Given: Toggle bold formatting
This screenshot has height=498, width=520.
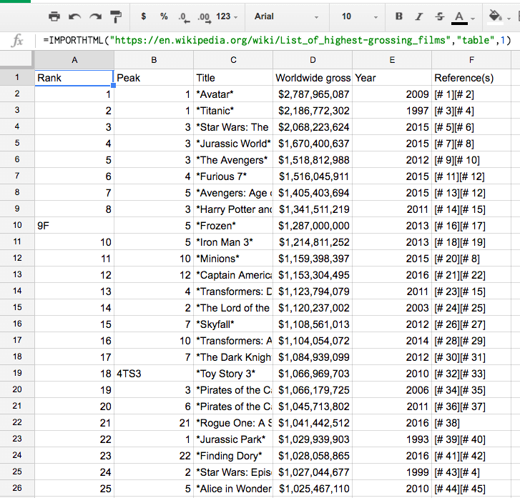Looking at the screenshot, I should pos(399,16).
